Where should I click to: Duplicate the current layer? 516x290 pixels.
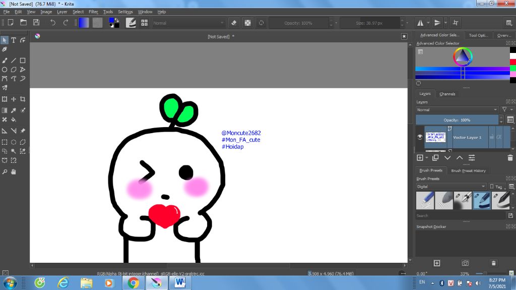pos(435,158)
